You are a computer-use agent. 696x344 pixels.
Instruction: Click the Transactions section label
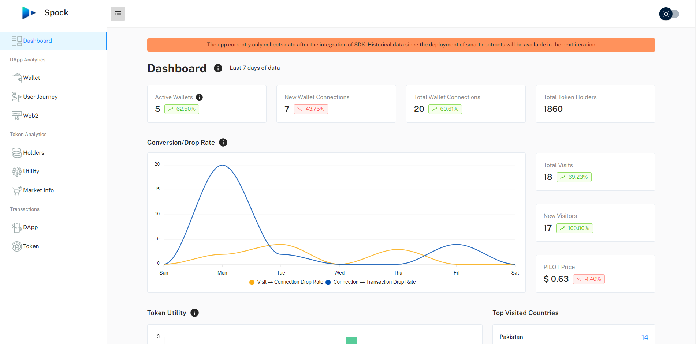25,209
